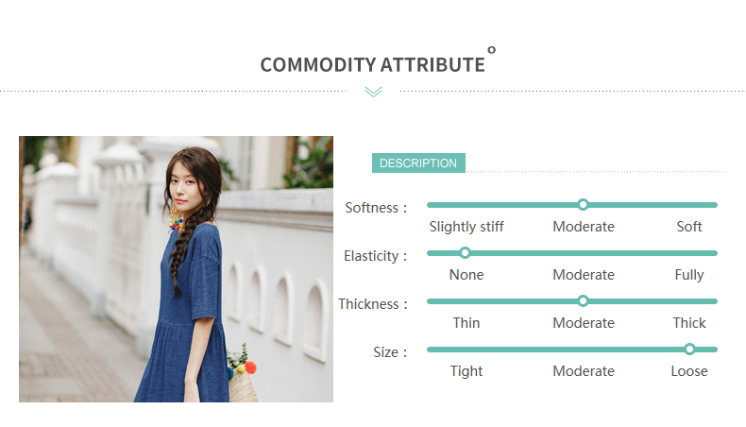Click the "Loose" size label

pos(689,371)
